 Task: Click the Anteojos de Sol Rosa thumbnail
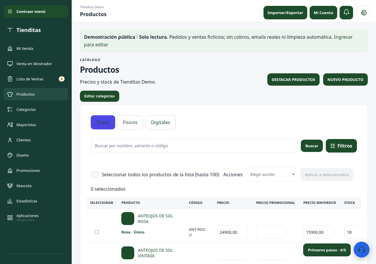128,219
